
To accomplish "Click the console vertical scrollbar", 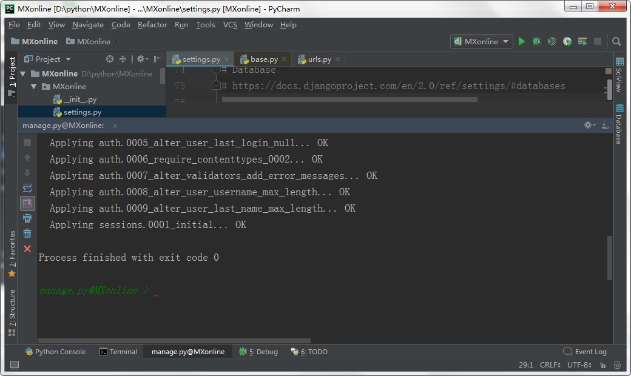I will coord(609,257).
